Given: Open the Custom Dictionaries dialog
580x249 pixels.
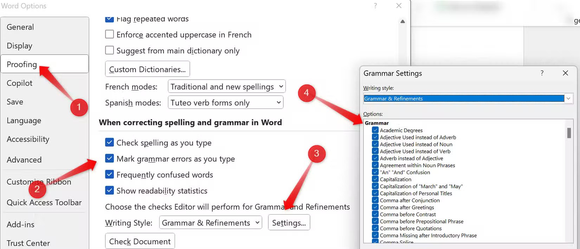Looking at the screenshot, I should coord(147,69).
